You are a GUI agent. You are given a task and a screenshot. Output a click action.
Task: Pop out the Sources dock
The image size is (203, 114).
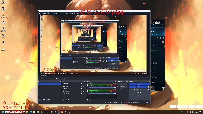pyautogui.click(x=84, y=81)
